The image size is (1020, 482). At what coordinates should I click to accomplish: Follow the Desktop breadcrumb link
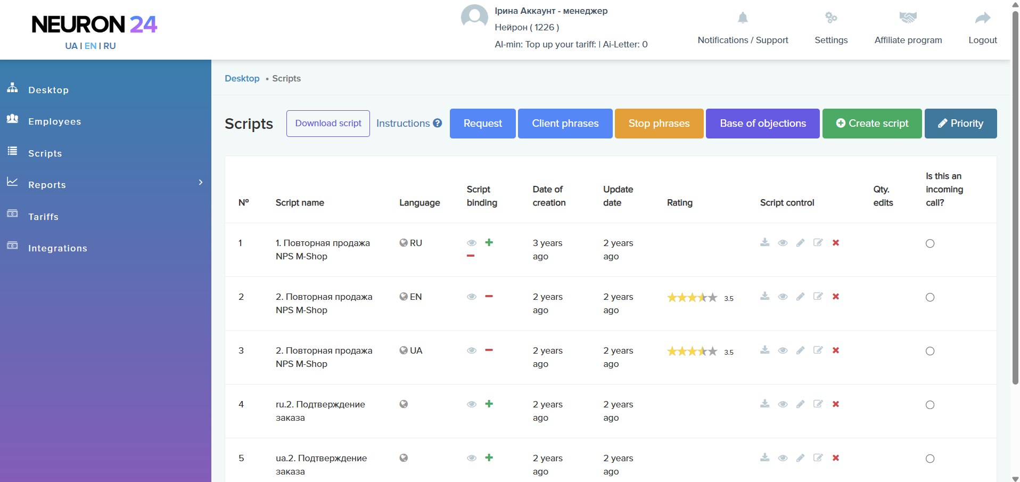242,78
